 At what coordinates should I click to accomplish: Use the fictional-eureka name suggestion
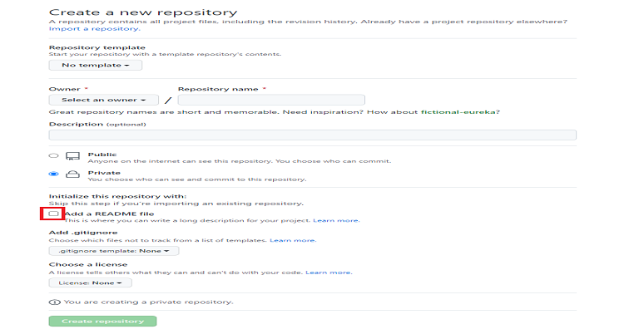tap(458, 112)
